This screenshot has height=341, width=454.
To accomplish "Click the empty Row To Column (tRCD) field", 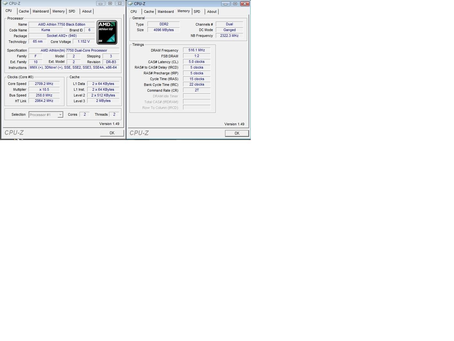I will coord(197,107).
